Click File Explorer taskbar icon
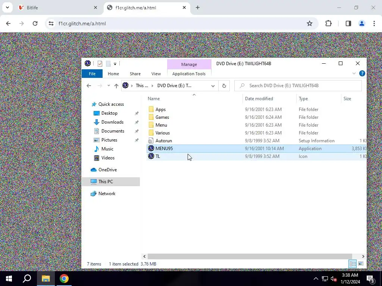The image size is (382, 286). [46, 279]
